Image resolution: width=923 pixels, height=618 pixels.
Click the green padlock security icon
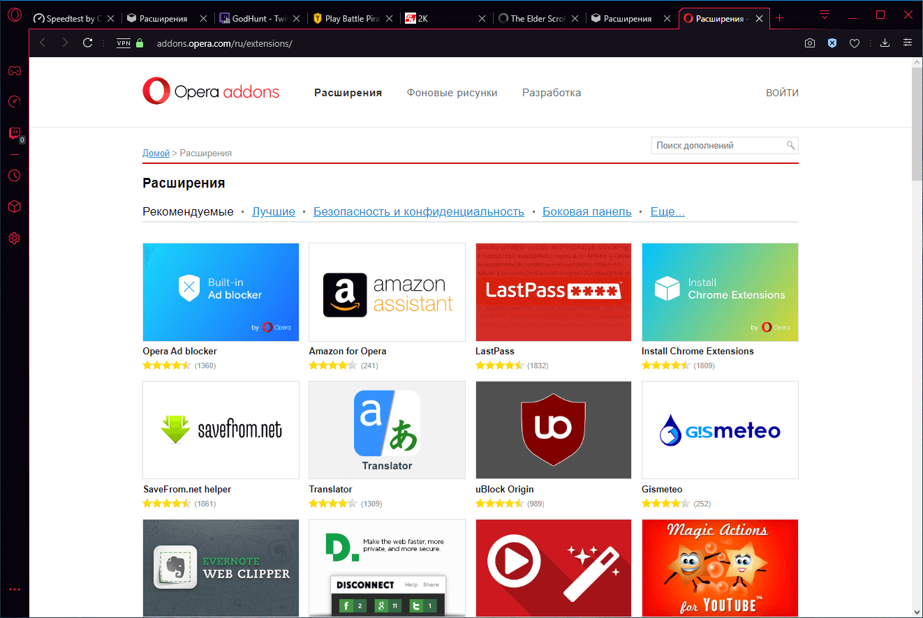pos(140,43)
